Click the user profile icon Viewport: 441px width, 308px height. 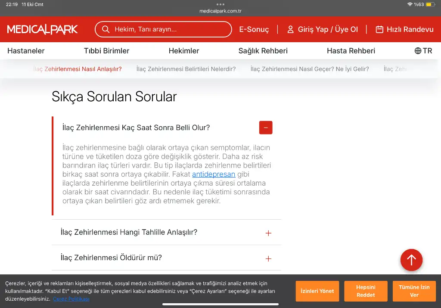290,29
